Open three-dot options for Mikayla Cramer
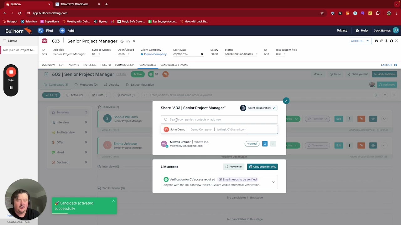 coord(273,144)
